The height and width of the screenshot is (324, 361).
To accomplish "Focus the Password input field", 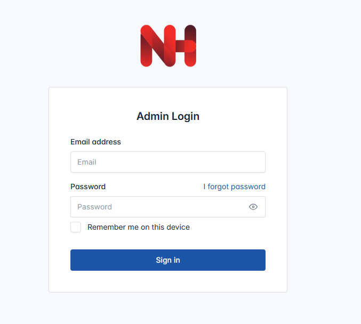I will point(168,207).
